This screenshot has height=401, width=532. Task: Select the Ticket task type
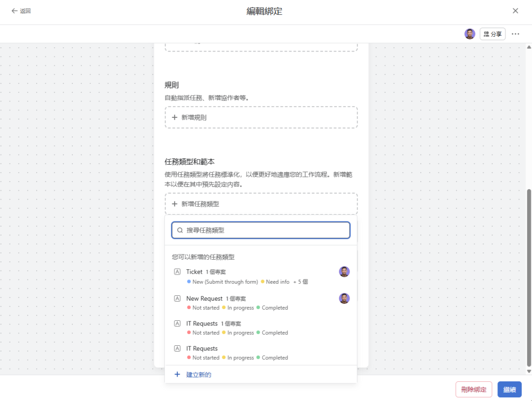[x=195, y=272]
